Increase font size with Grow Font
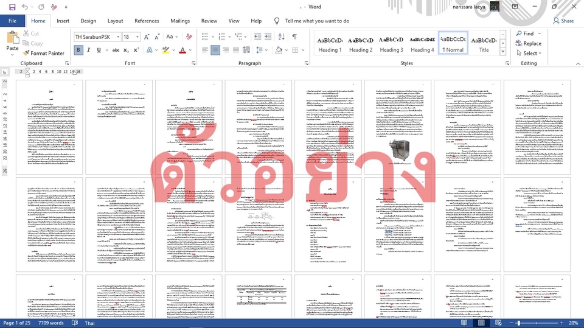 click(147, 37)
